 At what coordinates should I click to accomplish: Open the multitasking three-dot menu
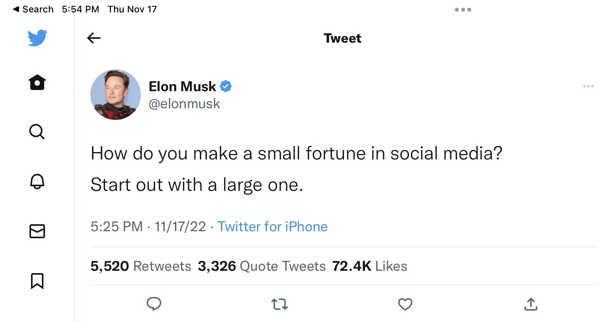tap(463, 10)
